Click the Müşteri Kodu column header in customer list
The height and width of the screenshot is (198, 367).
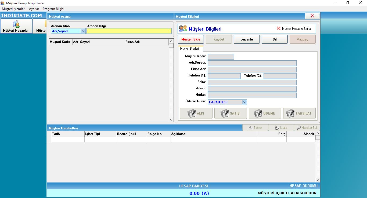(61, 42)
